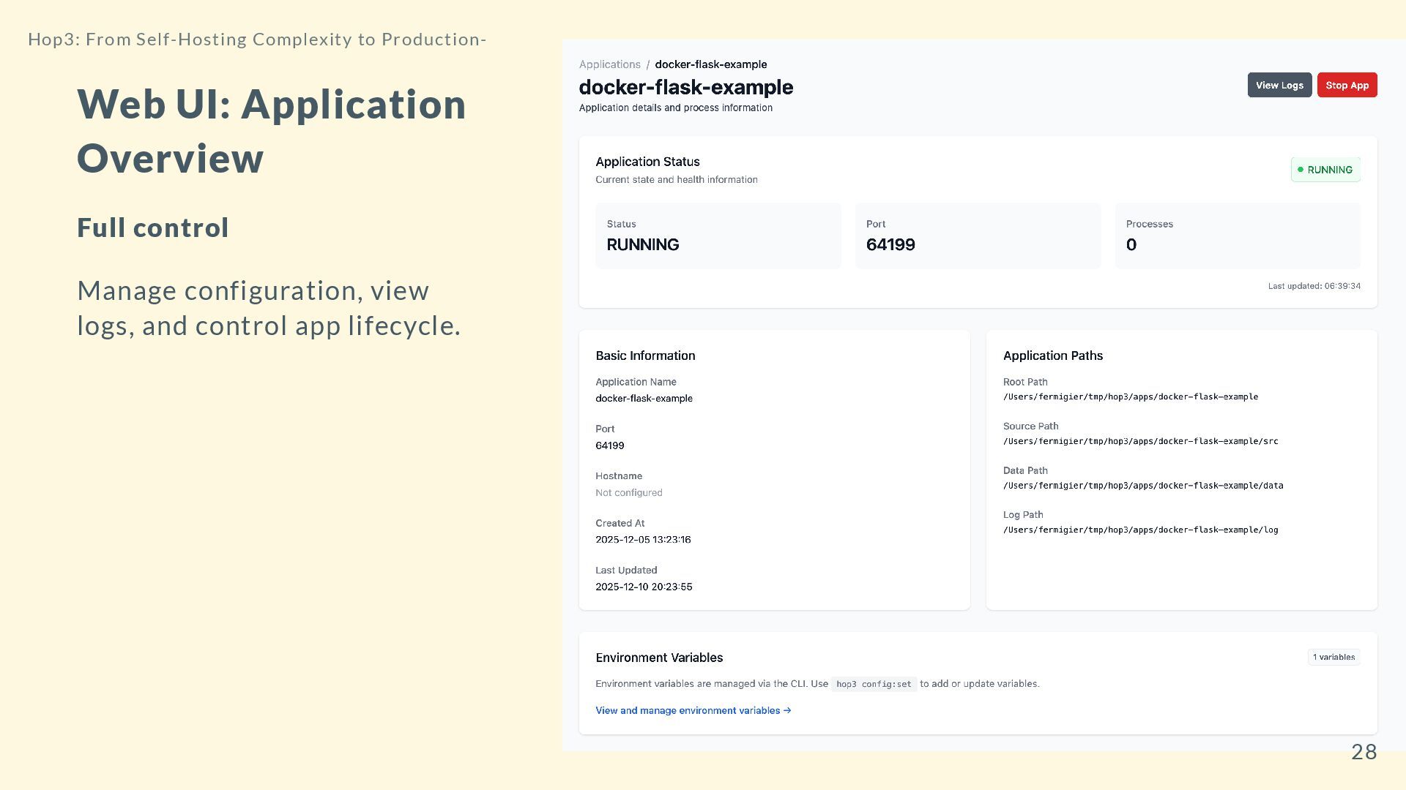The height and width of the screenshot is (790, 1406).
Task: Click the Status RUNNING card
Action: point(718,236)
